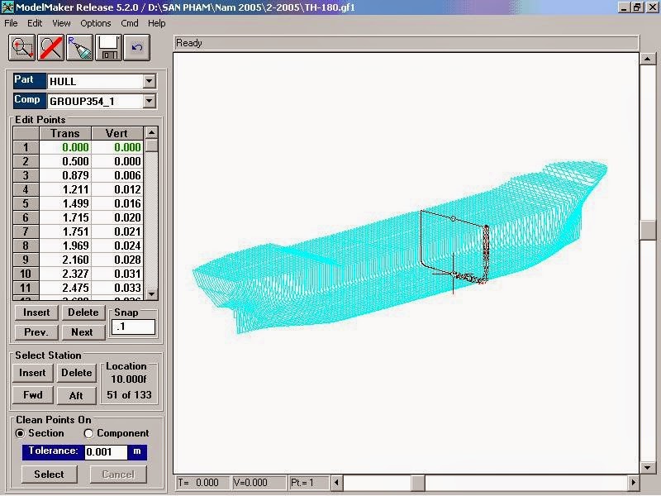Viewport: 661px width, 496px height.
Task: Expand the Comp dropdown showing GROUP354_1
Action: click(x=150, y=100)
